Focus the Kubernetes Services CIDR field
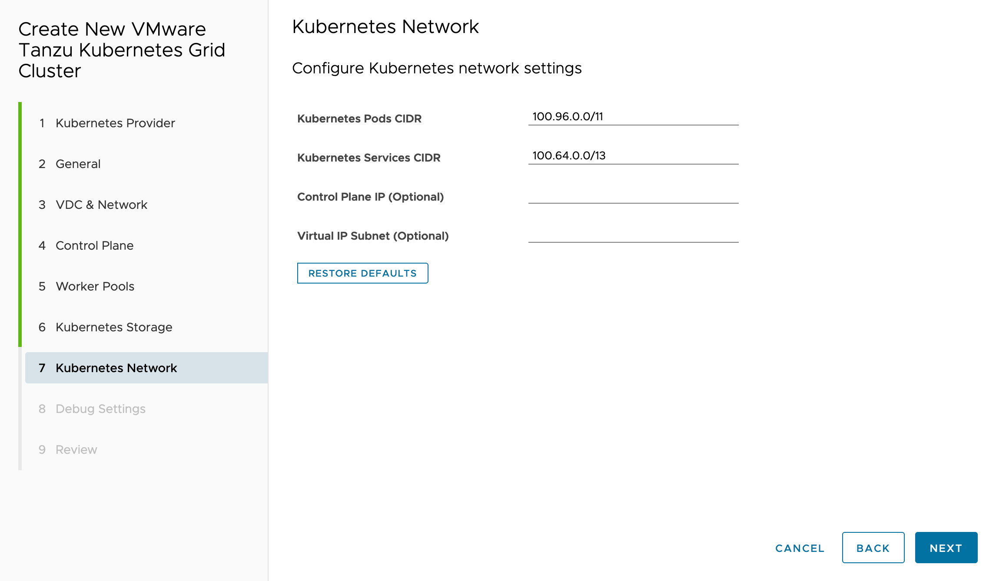This screenshot has height=581, width=996. (633, 156)
